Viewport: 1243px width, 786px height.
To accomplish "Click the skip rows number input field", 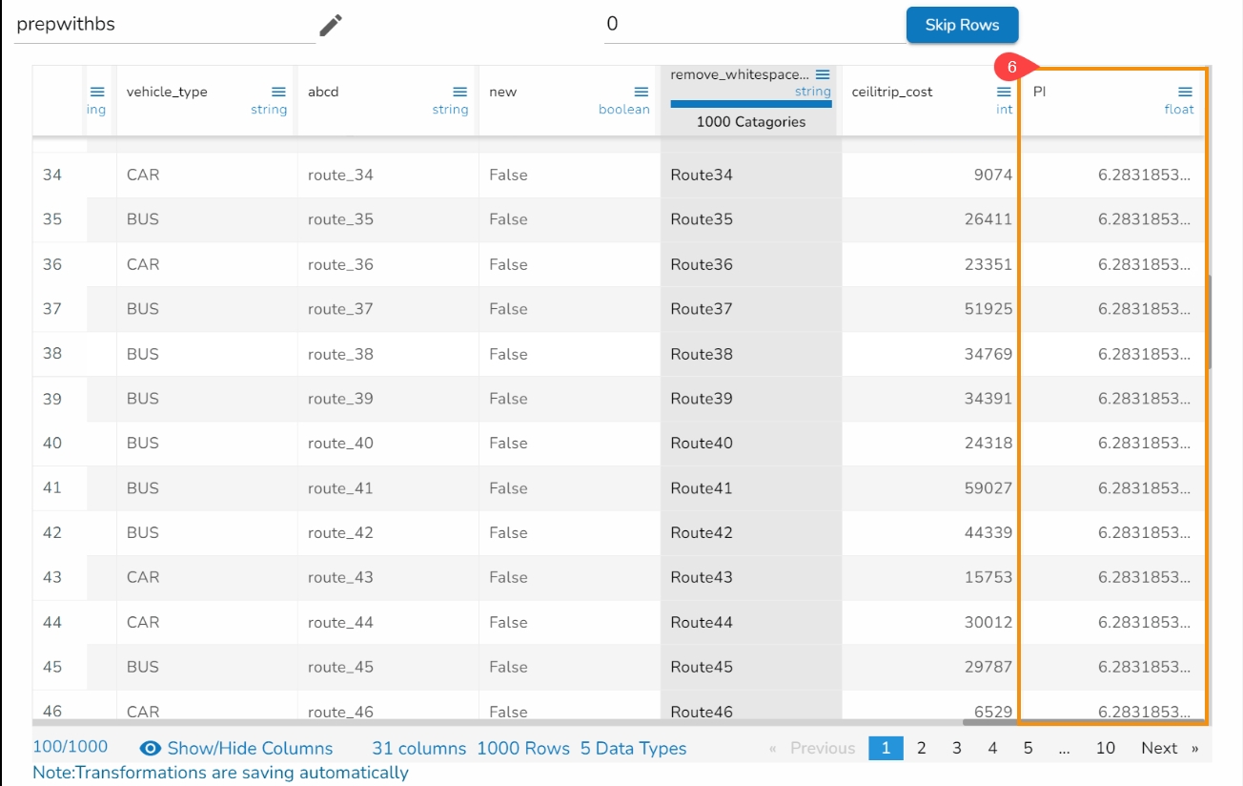I will pos(753,25).
